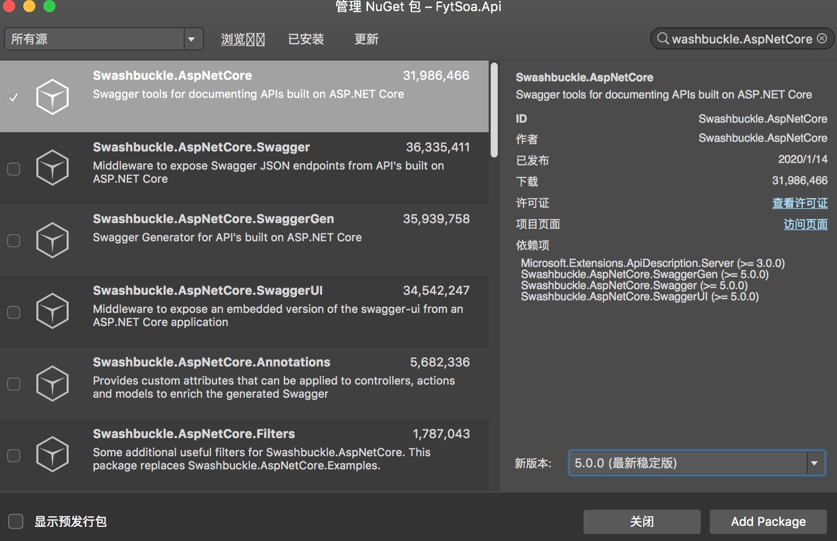
Task: Click the Annotations package cube icon
Action: (53, 383)
